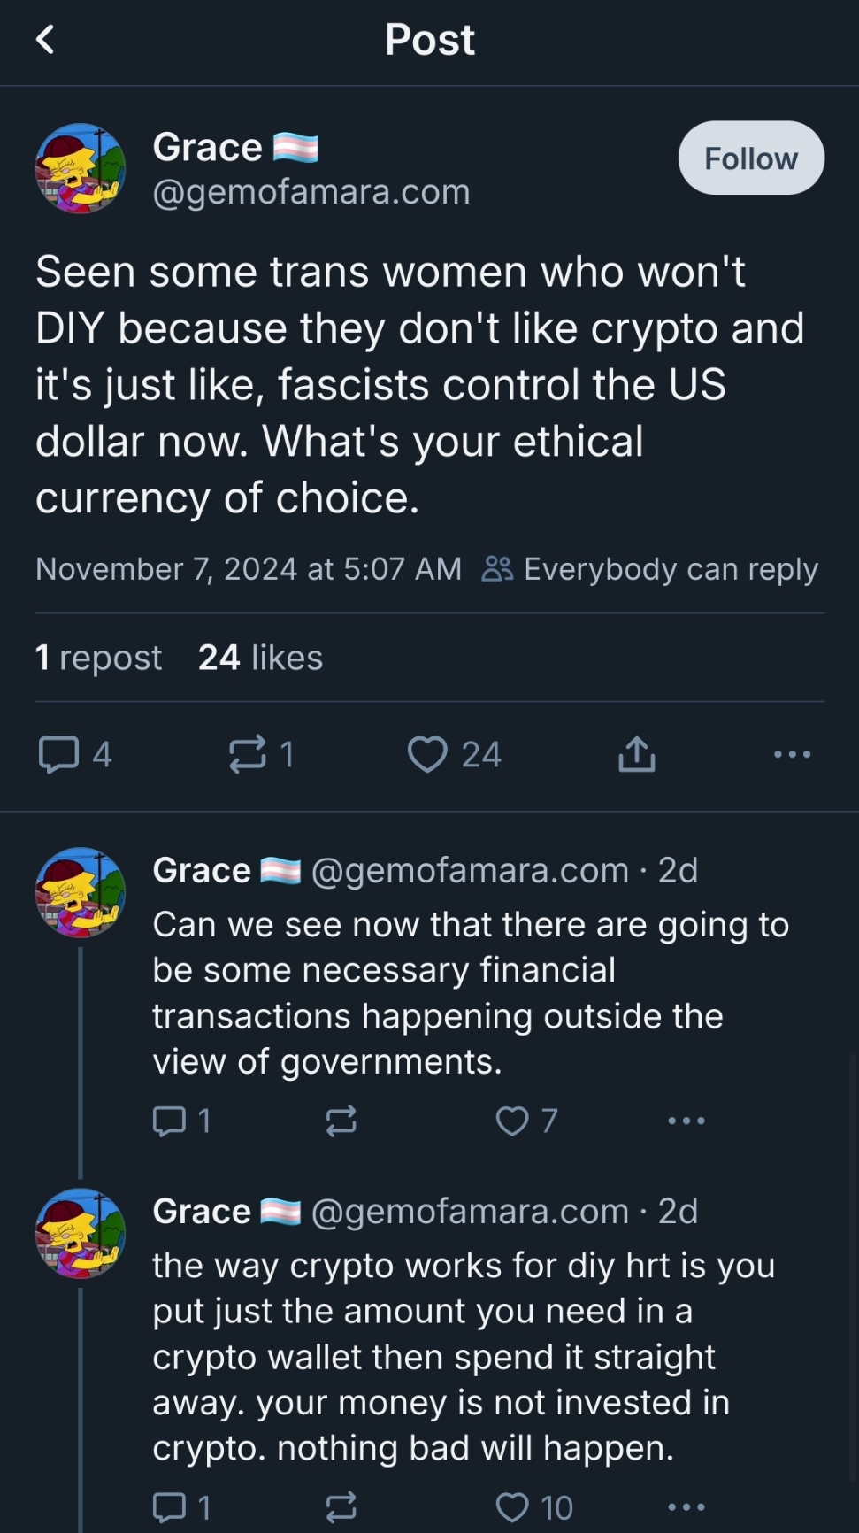
Task: View the 1 repost list
Action: [x=98, y=658]
